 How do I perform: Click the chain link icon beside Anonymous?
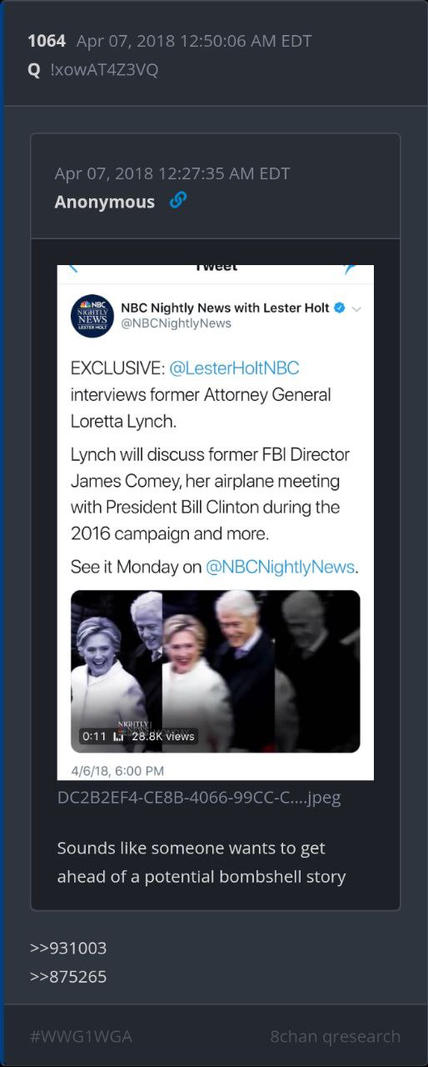pos(177,200)
